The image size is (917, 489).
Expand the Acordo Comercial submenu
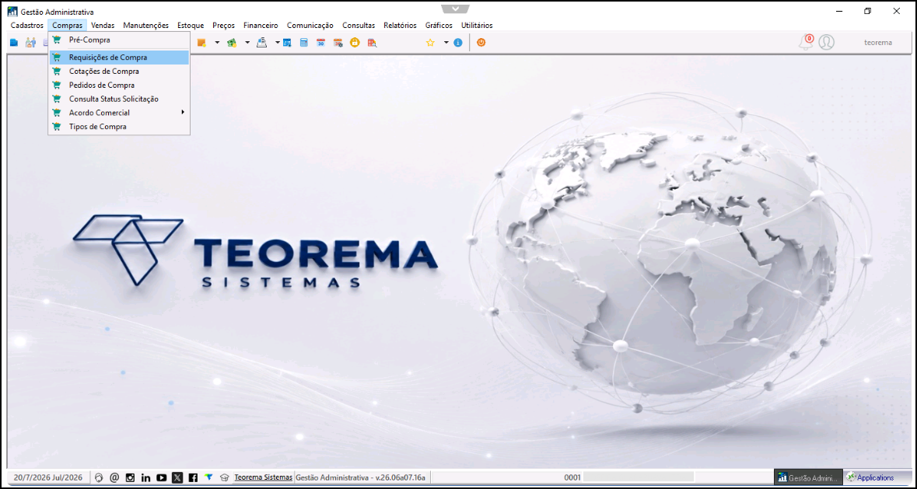point(119,113)
